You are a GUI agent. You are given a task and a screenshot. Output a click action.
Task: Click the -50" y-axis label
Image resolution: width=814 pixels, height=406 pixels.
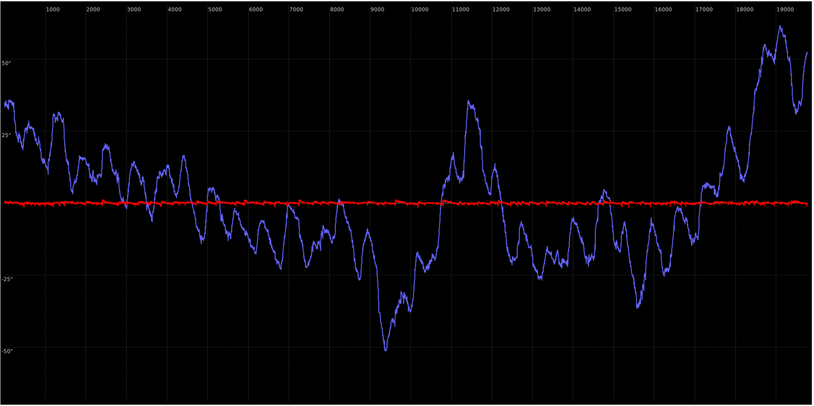[x=8, y=351]
